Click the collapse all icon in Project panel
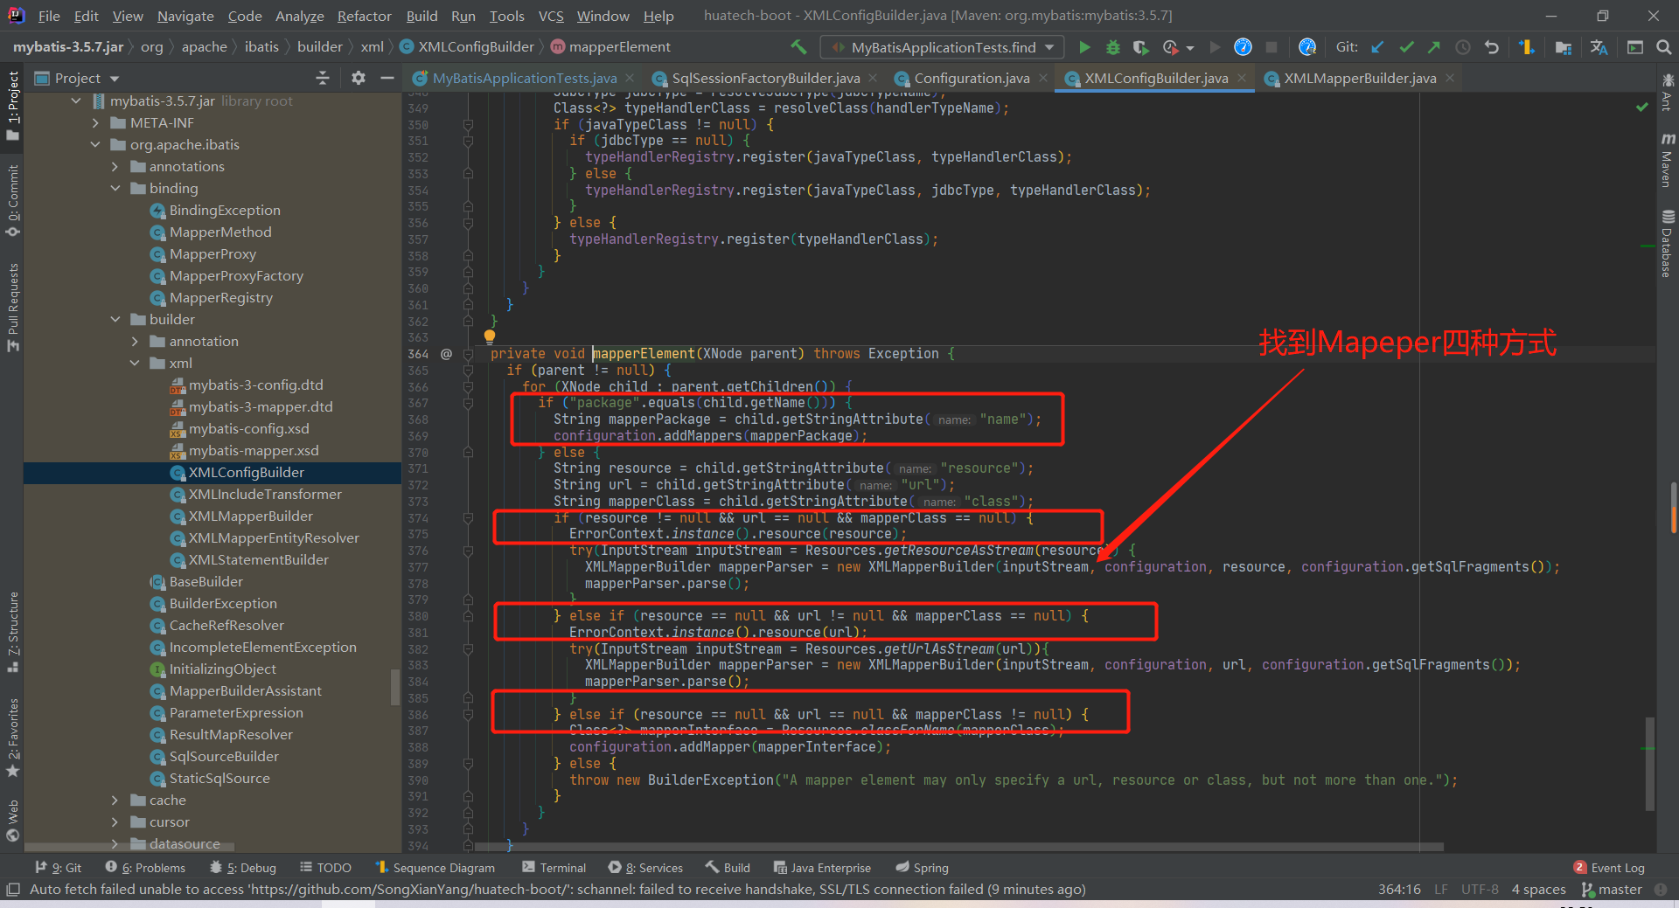 click(323, 78)
